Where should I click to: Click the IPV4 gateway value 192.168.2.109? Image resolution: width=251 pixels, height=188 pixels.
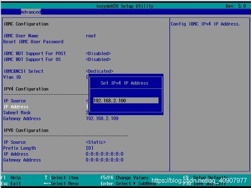click(102, 118)
